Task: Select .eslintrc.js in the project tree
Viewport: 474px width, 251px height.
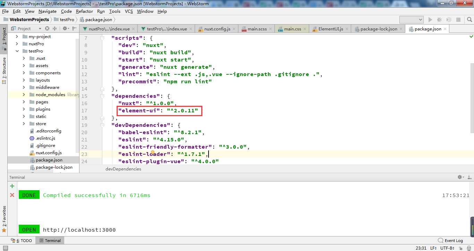Action: (x=45, y=138)
